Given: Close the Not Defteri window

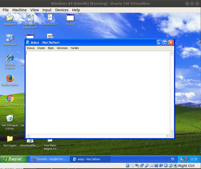Looking at the screenshot, I should tap(171, 42).
